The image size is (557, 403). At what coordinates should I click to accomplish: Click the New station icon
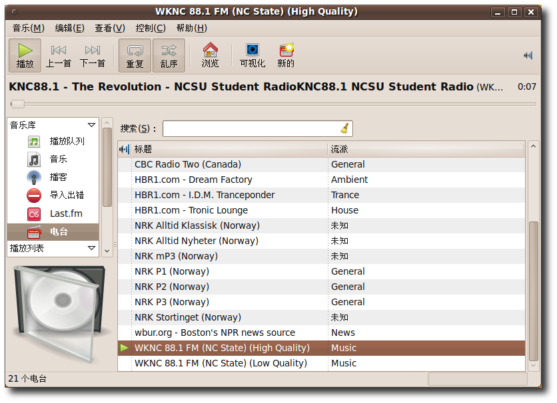(x=286, y=55)
